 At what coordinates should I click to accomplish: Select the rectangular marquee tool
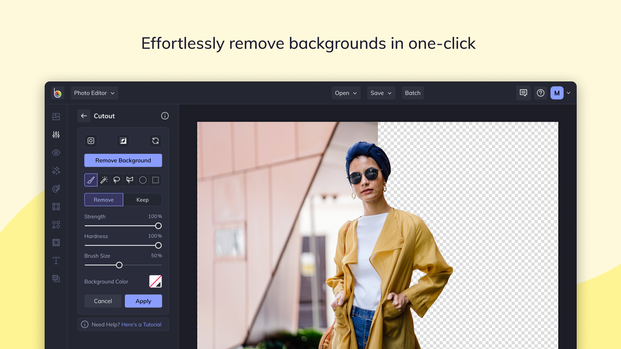(156, 180)
